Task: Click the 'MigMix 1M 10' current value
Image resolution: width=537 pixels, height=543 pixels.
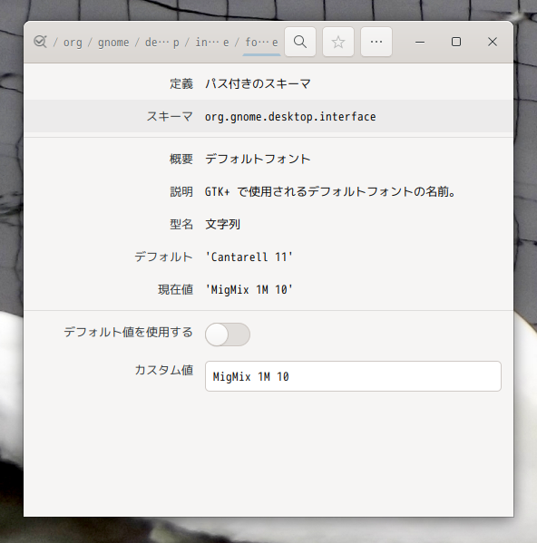Action: coord(249,289)
